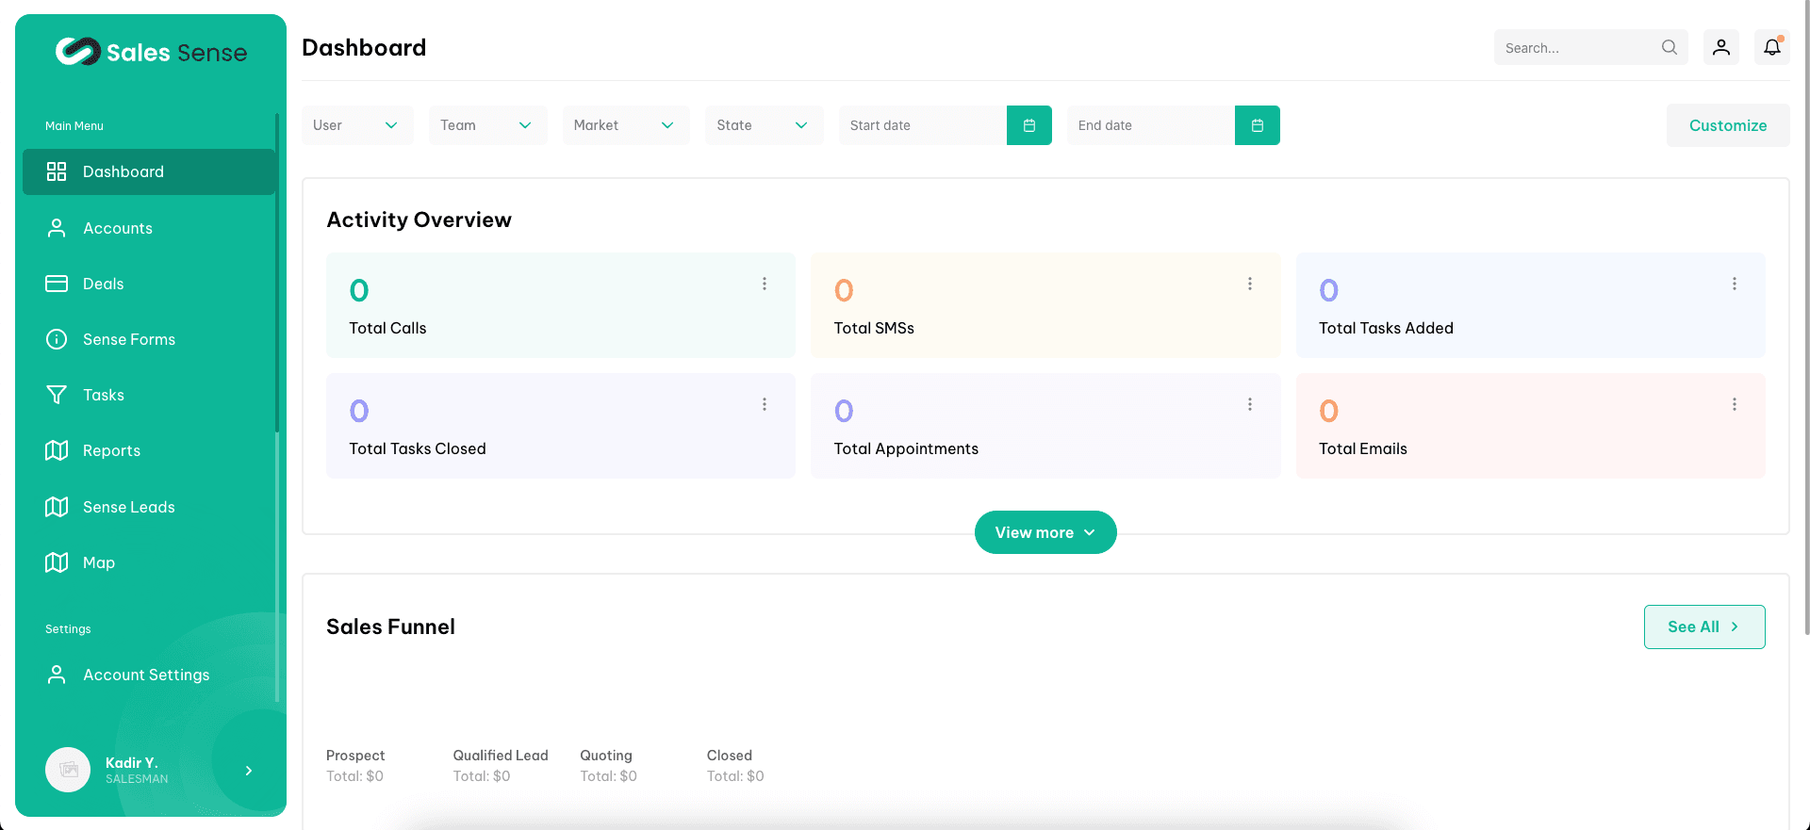Image resolution: width=1810 pixels, height=830 pixels.
Task: Open the End date calendar picker
Action: (x=1258, y=125)
